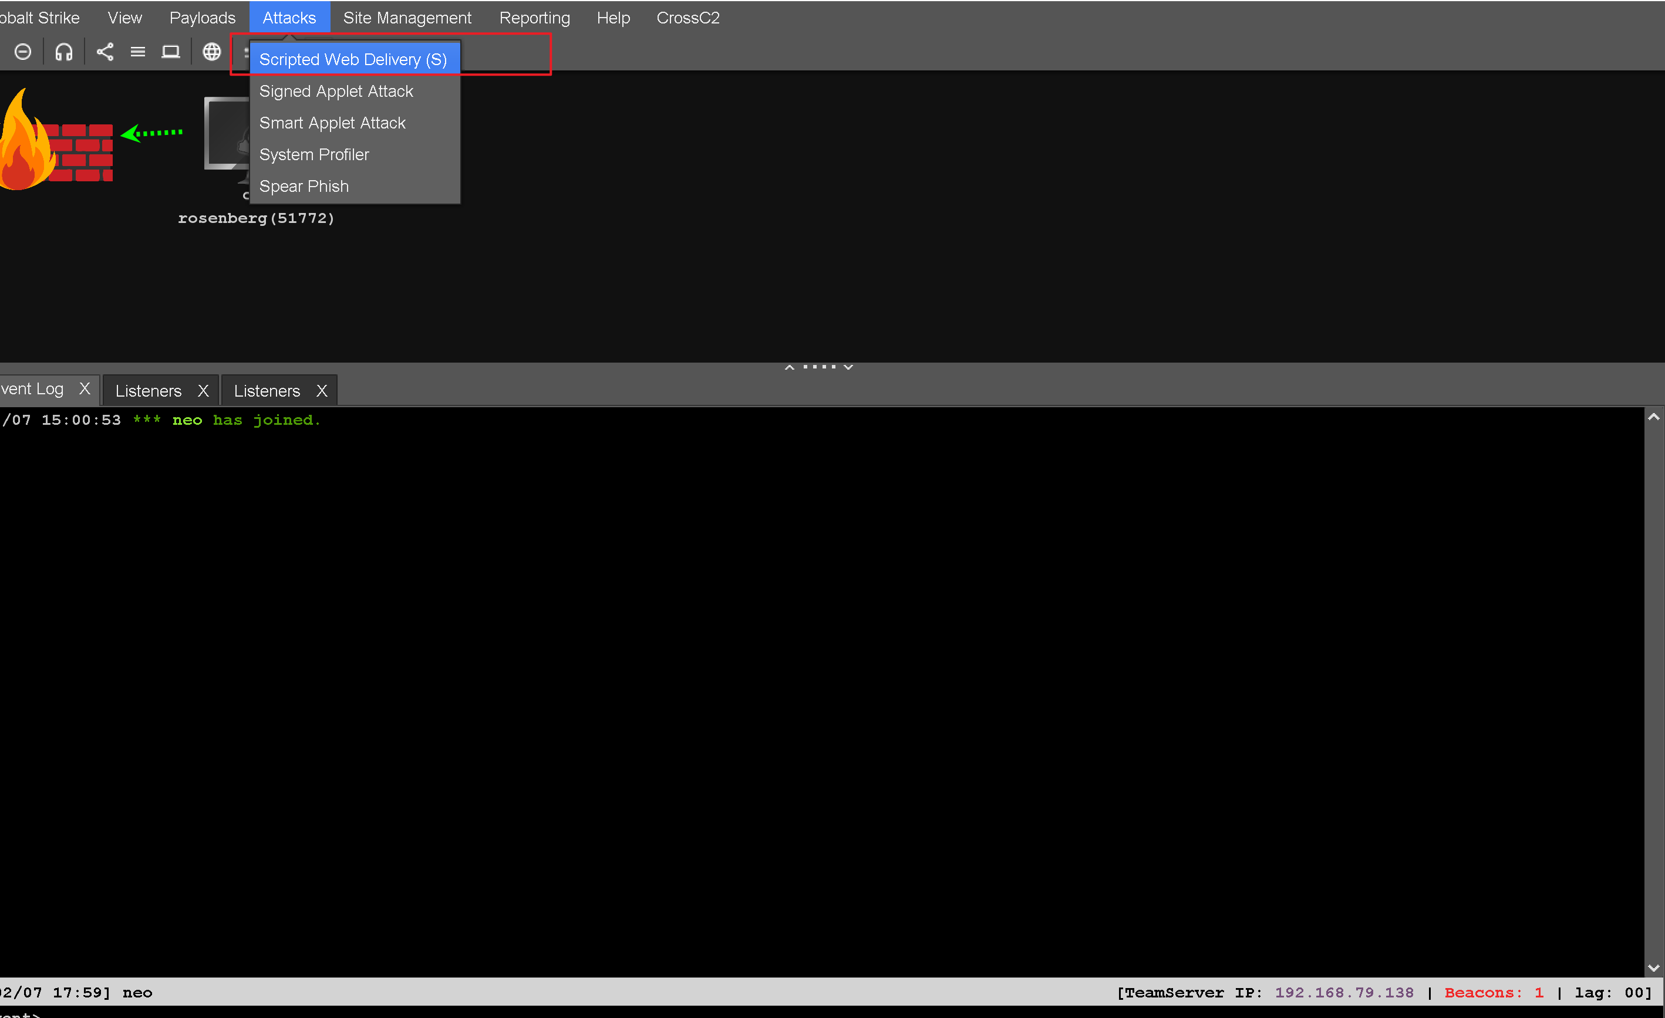Click the disconnect from team server icon
This screenshot has width=1665, height=1018.
[x=22, y=51]
